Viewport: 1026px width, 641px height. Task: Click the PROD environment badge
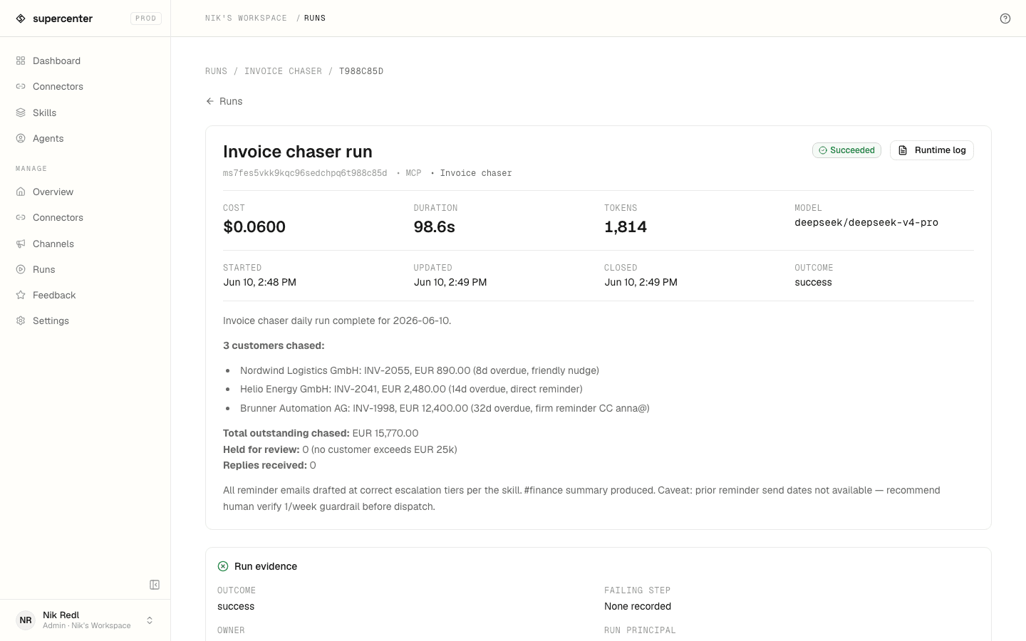pos(146,19)
